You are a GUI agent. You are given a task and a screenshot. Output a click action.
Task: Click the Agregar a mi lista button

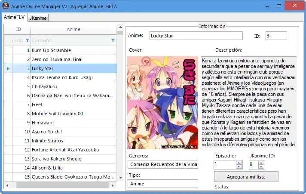[x=246, y=177]
